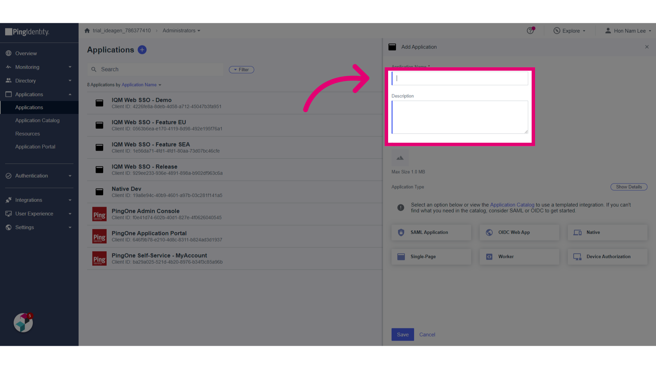656x369 pixels.
Task: Click the IQM Web SSO - Demo app icon
Action: 99,103
